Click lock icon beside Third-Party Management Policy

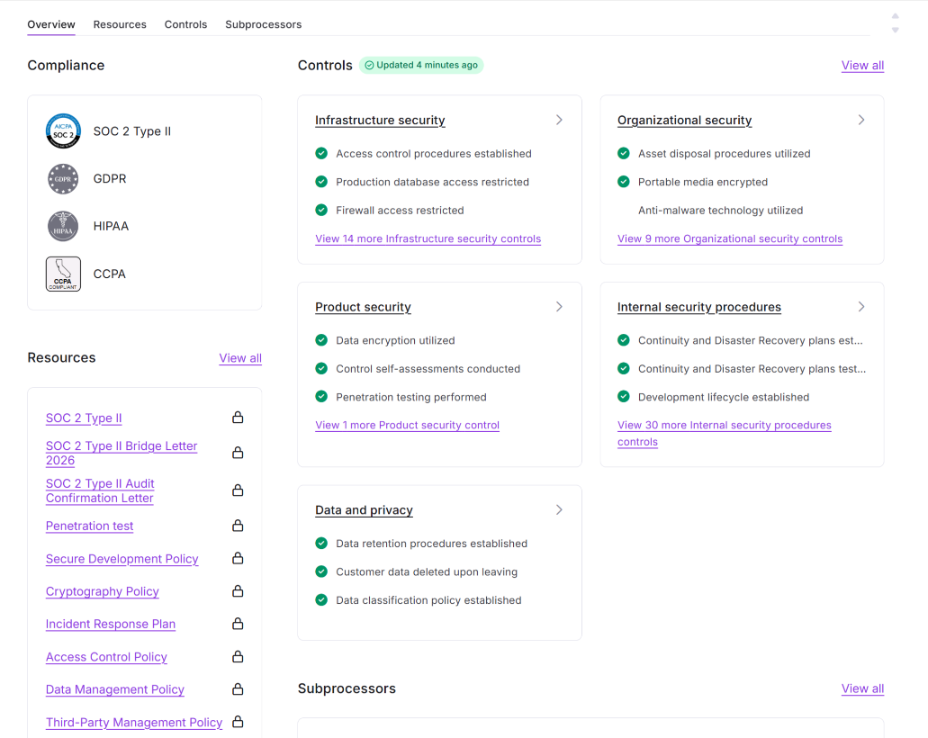tap(238, 722)
